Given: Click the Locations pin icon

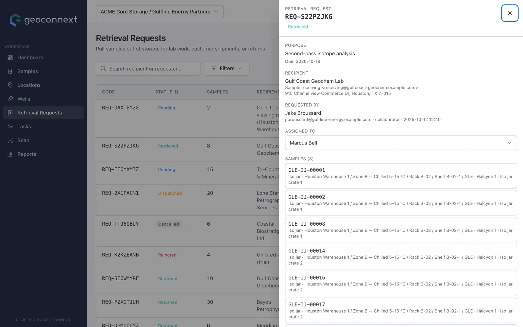Looking at the screenshot, I should (x=10, y=85).
